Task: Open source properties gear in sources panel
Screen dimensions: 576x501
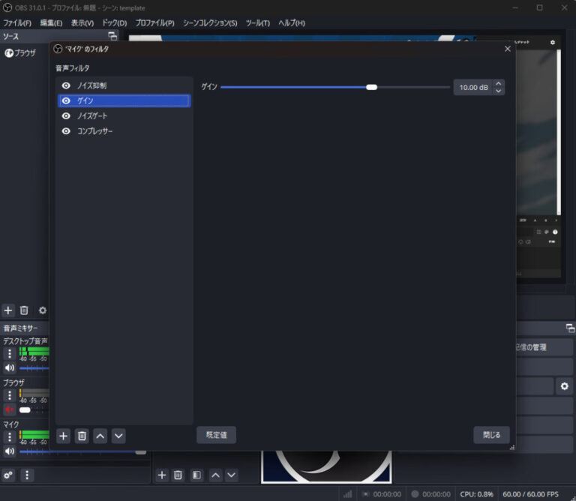Action: pos(43,310)
